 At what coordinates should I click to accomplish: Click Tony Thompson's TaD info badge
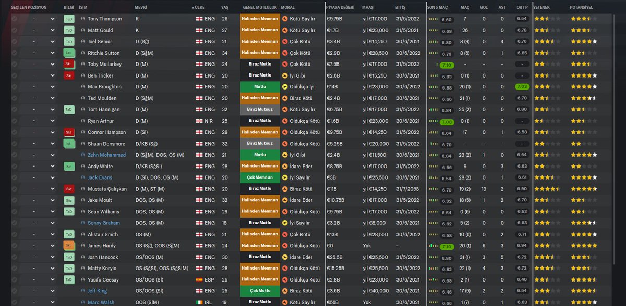pos(69,19)
